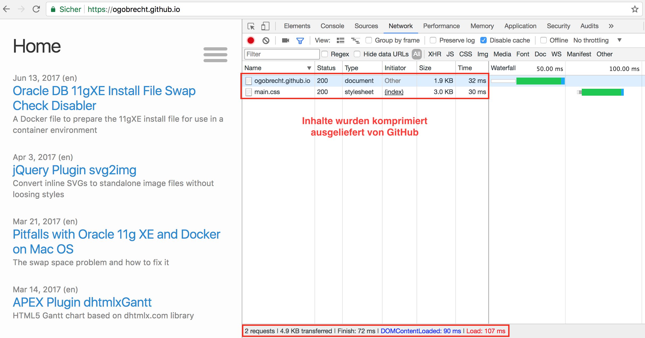This screenshot has height=338, width=645.
Task: Filter requests by JS
Action: tap(450, 54)
